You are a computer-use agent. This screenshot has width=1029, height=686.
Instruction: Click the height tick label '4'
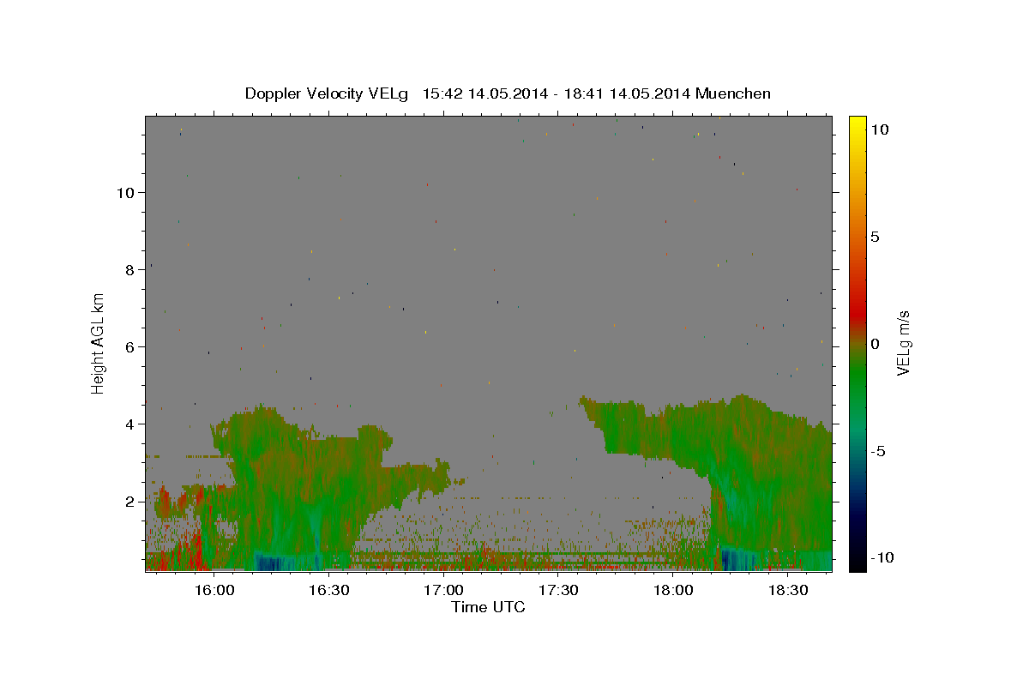click(x=131, y=424)
